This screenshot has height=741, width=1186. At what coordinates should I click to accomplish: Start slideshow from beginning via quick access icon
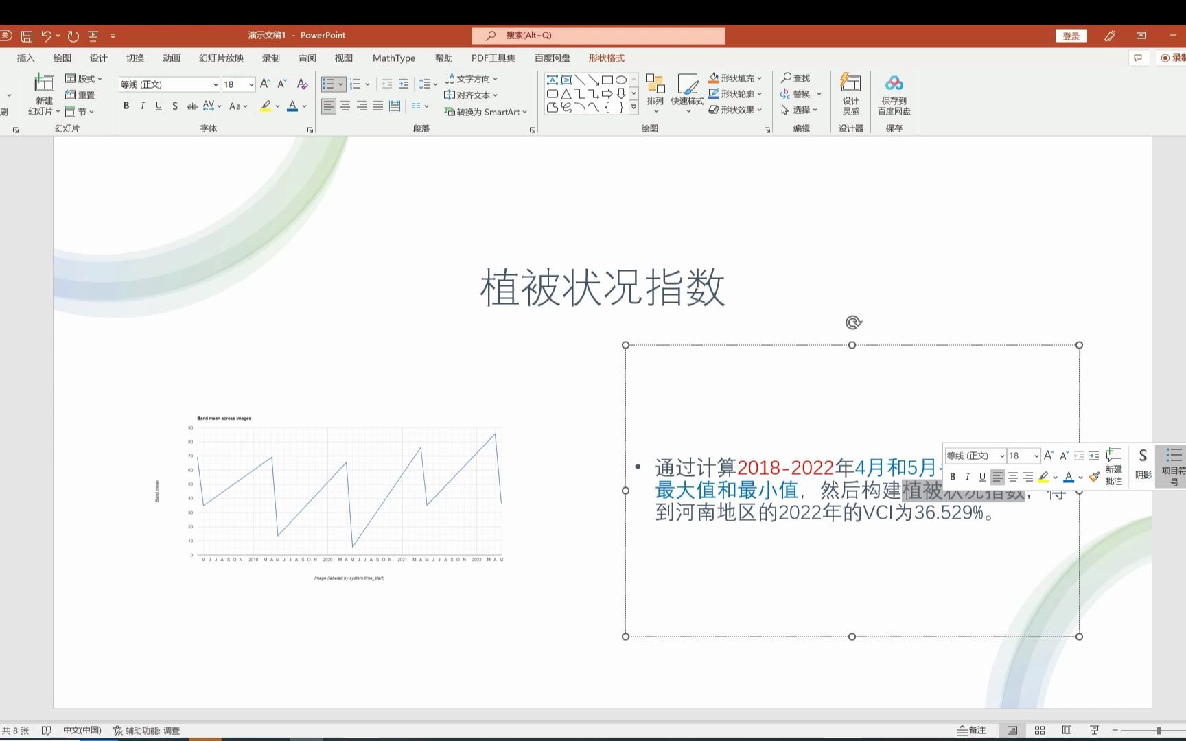pyautogui.click(x=93, y=36)
